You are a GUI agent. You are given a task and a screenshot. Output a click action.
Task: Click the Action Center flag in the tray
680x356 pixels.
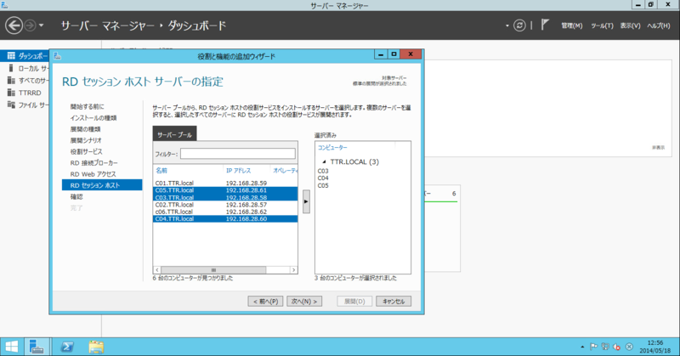pyautogui.click(x=593, y=347)
